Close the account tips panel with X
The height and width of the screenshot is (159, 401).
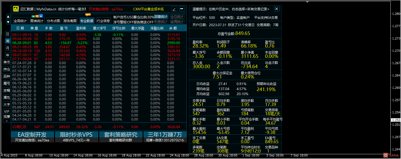277,9
